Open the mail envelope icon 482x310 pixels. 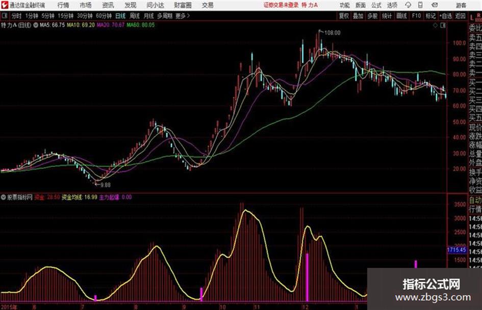[435, 5]
